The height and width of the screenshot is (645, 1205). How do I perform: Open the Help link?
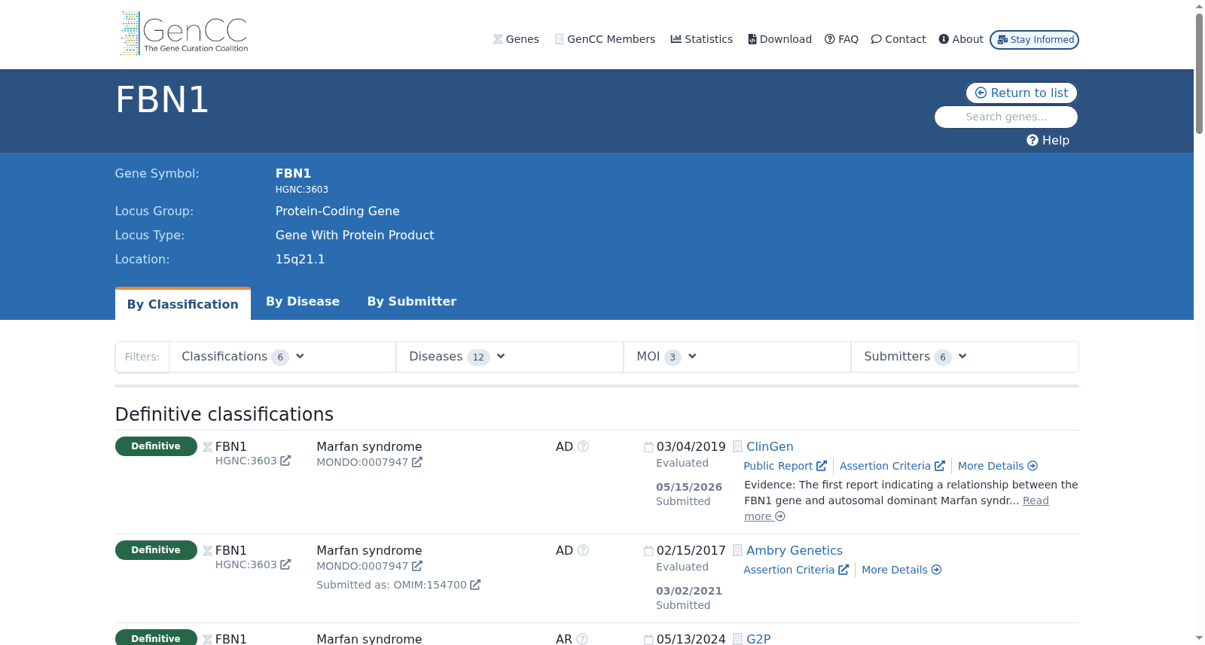click(x=1048, y=140)
